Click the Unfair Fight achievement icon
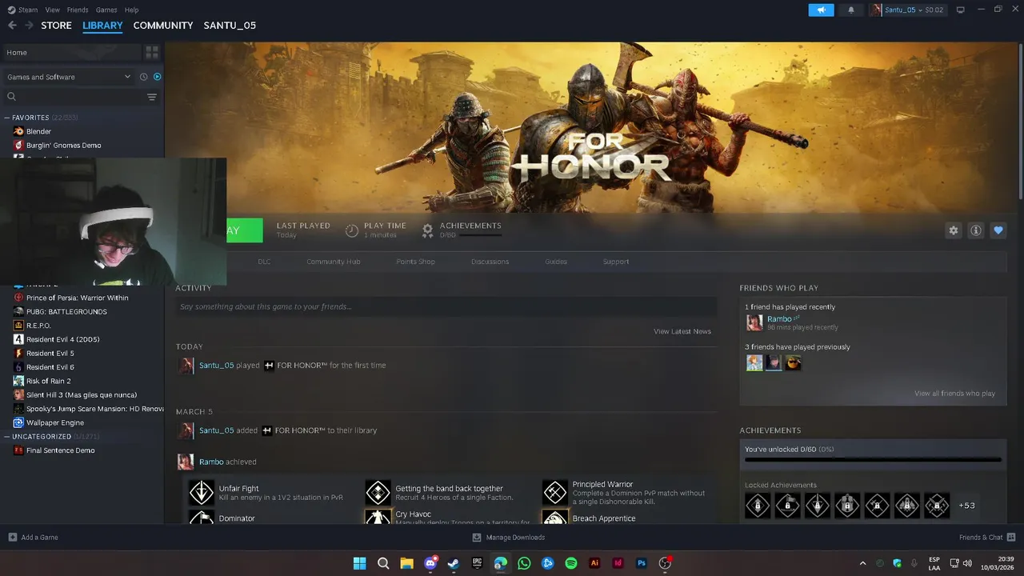1024x576 pixels. (202, 492)
